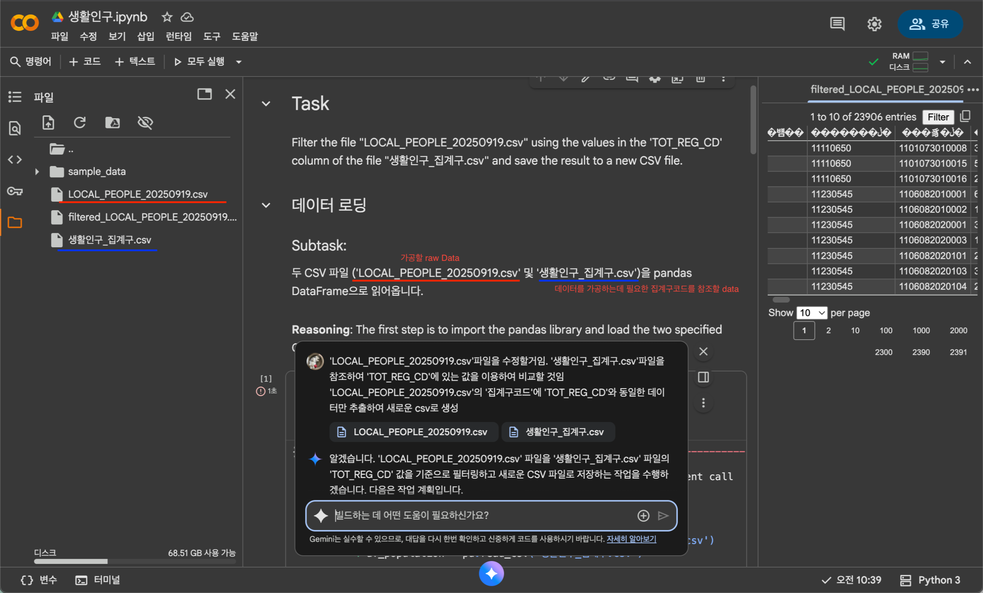This screenshot has height=593, width=983.
Task: Open the comments icon in header
Action: point(837,24)
